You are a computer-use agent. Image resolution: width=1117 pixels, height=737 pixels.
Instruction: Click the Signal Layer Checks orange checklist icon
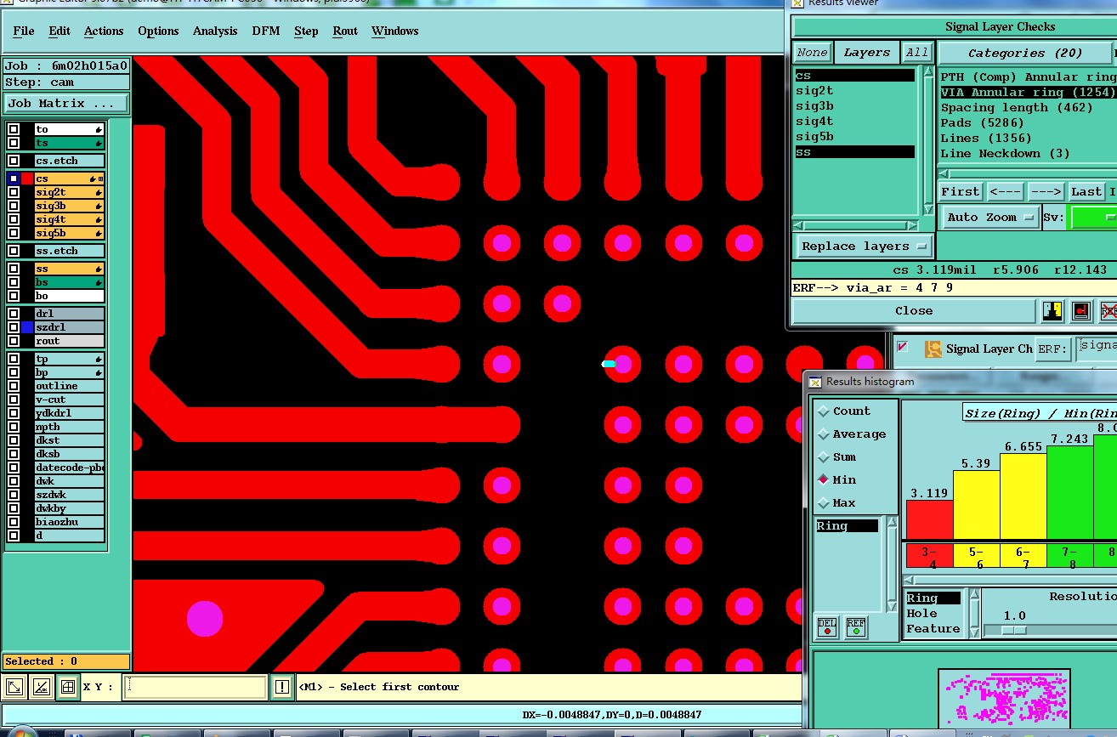click(933, 349)
